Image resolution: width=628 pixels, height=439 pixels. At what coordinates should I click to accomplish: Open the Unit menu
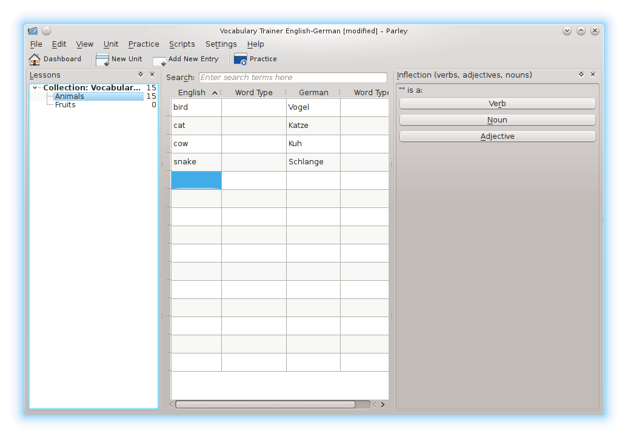pyautogui.click(x=111, y=44)
